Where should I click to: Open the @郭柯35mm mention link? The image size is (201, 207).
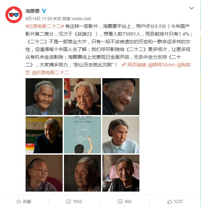(161, 65)
